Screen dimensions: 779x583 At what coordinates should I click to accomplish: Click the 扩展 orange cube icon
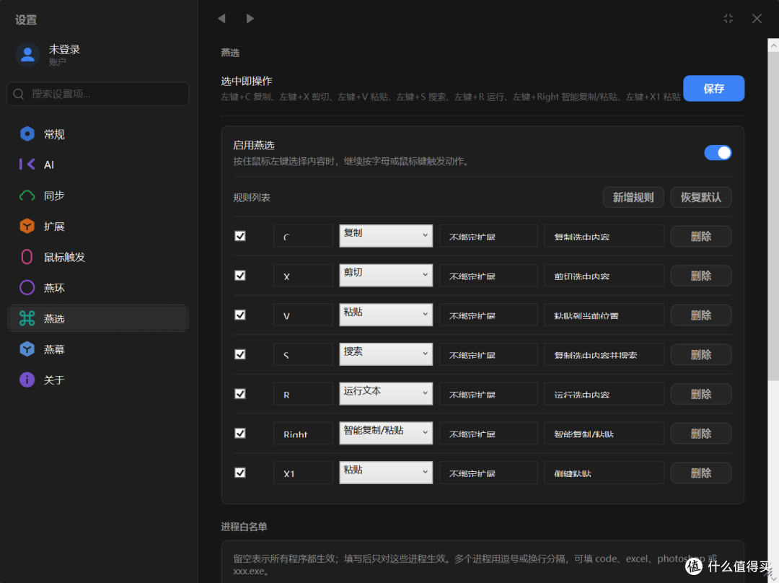[x=27, y=226]
